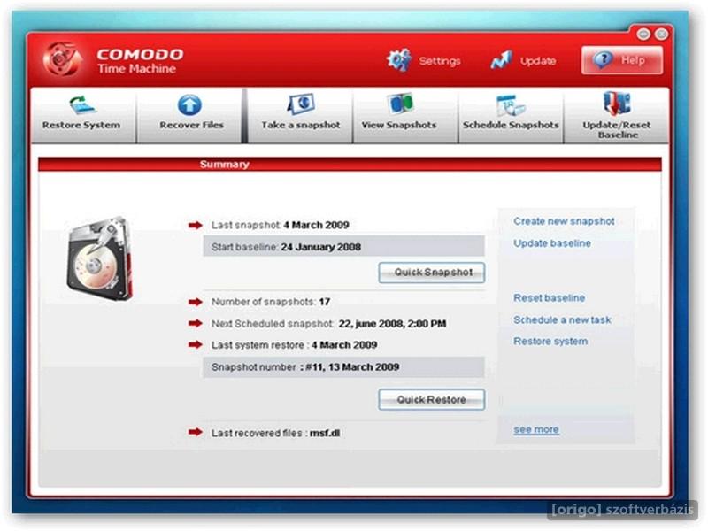Click the Update text in the header

click(538, 61)
